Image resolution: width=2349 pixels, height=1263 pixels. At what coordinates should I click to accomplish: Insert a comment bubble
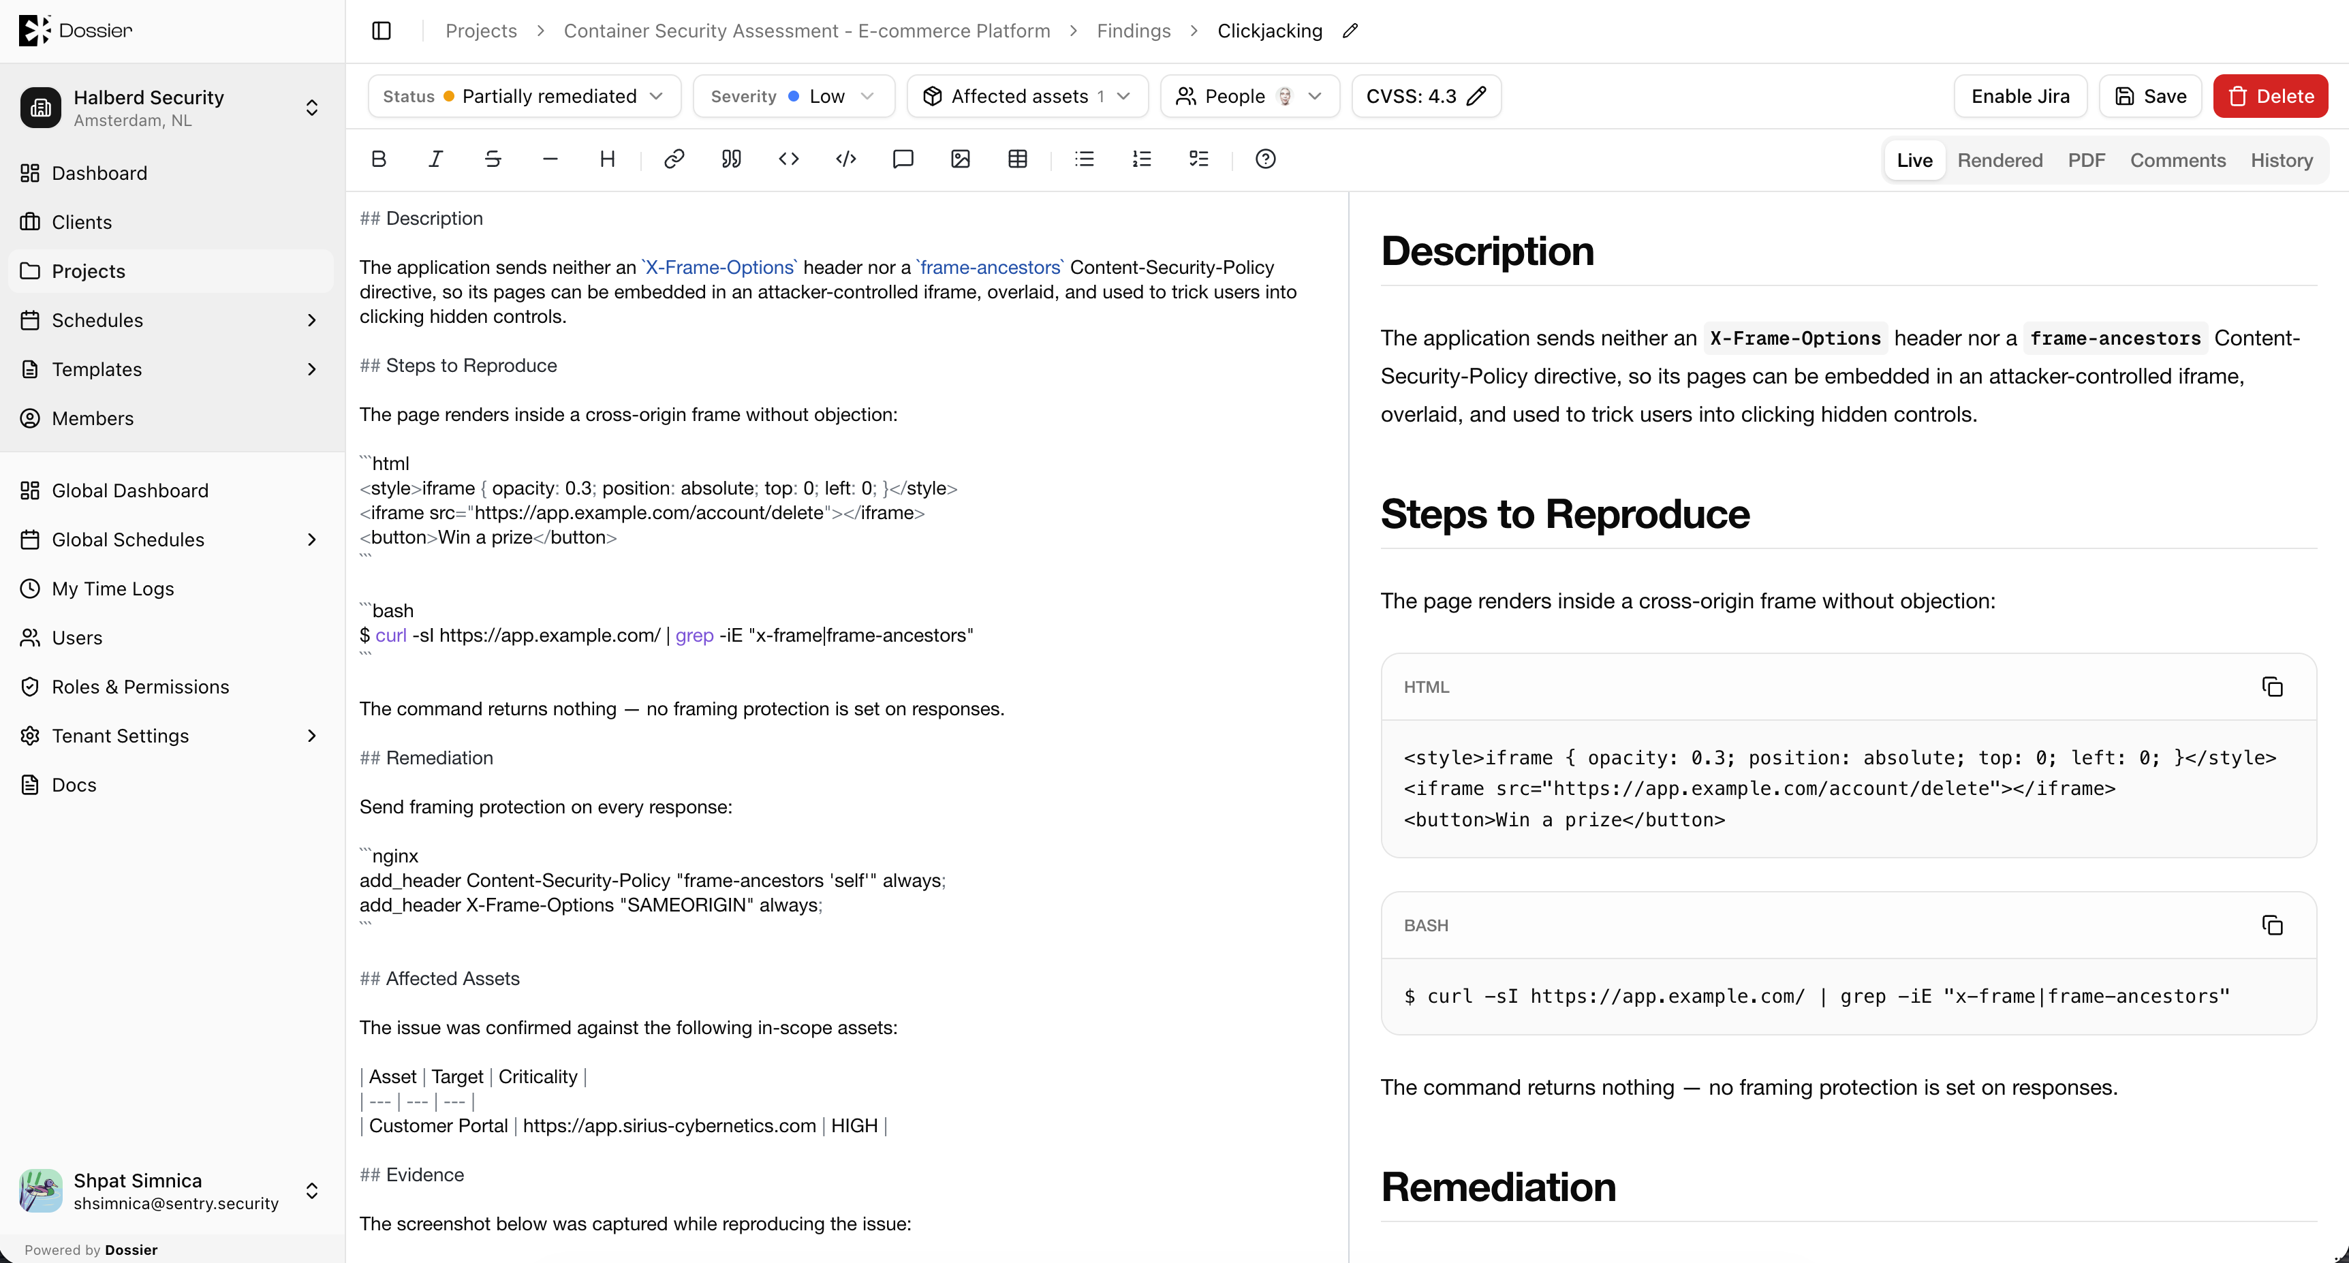tap(903, 159)
